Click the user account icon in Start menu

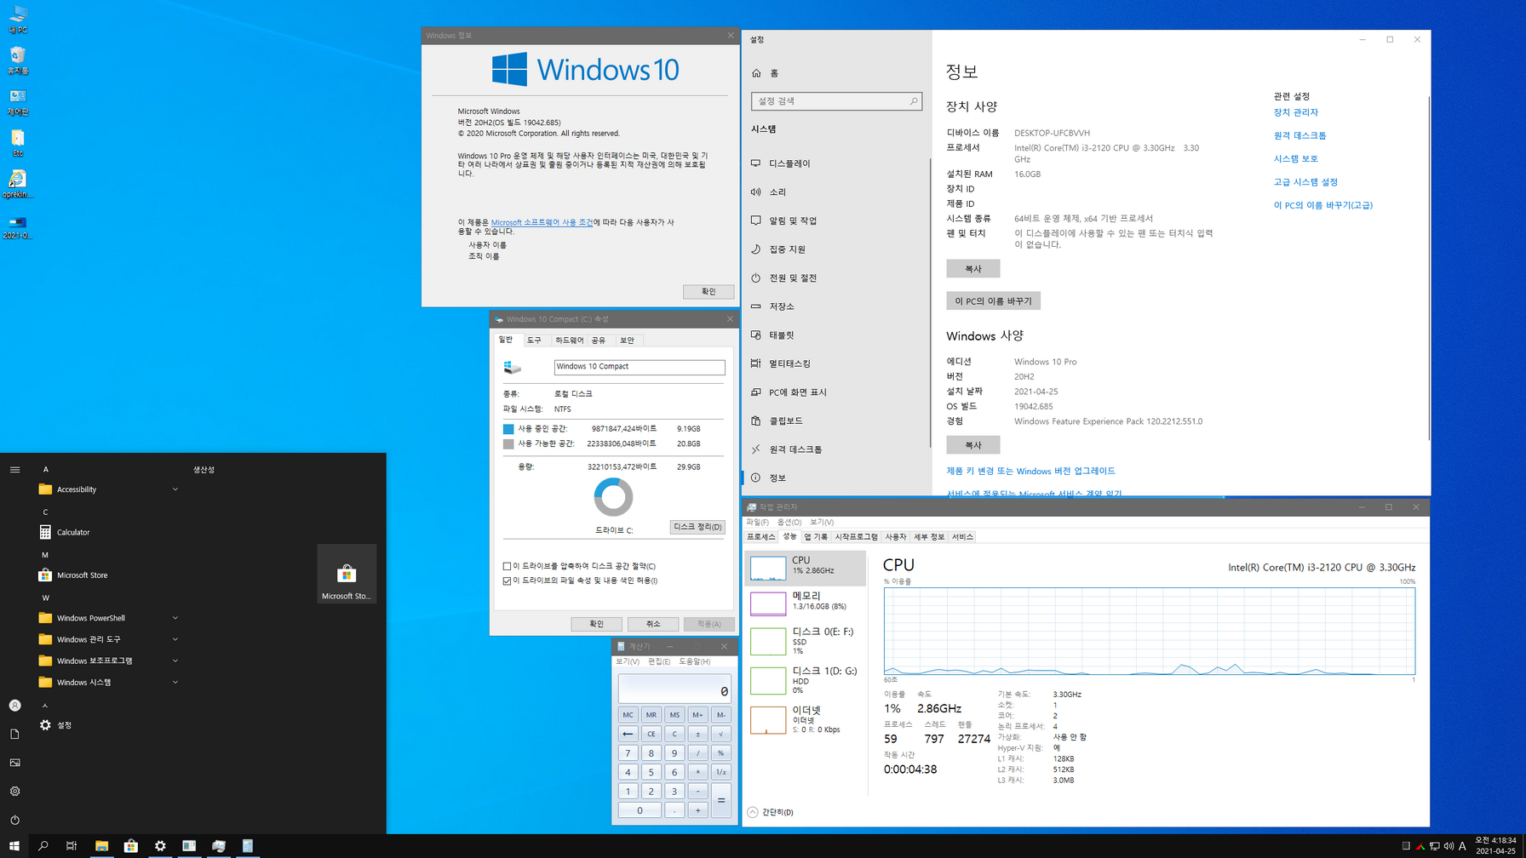click(x=14, y=706)
